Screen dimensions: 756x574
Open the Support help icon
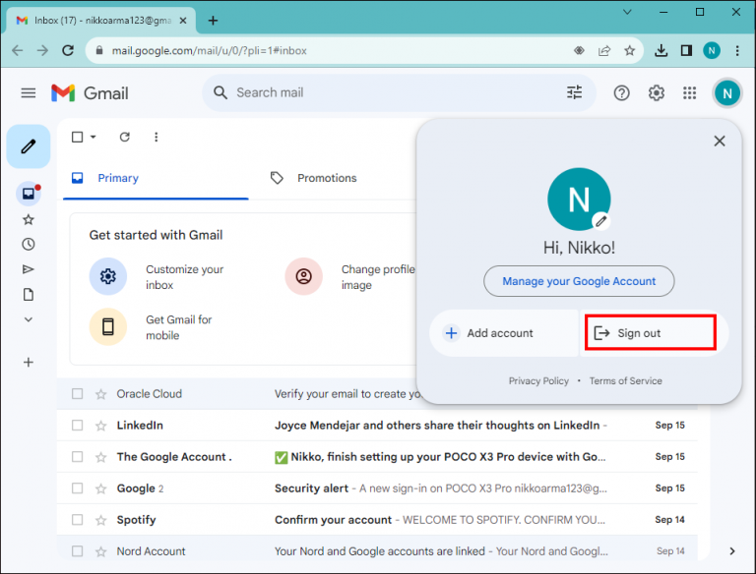tap(621, 93)
